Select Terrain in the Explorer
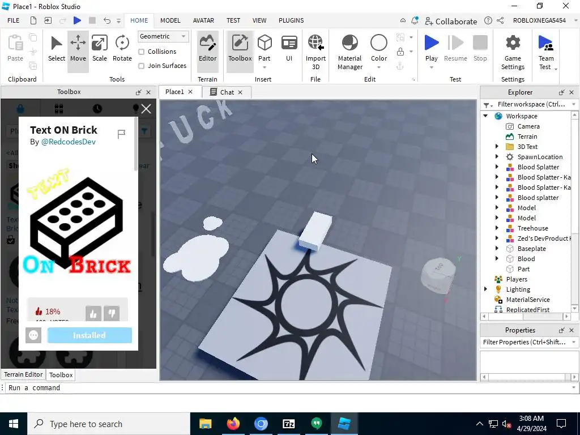580x435 pixels. (x=527, y=137)
